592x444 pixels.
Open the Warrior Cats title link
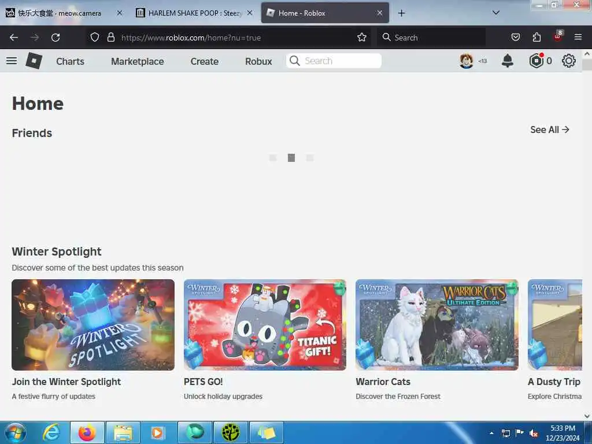click(383, 382)
